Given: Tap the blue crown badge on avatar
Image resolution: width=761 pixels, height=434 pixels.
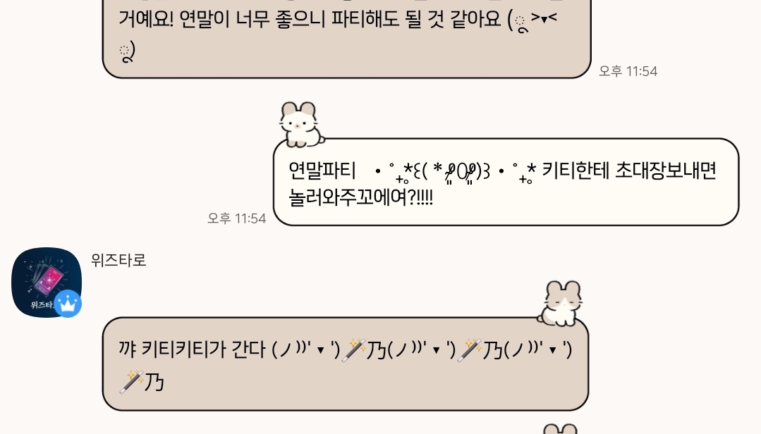Looking at the screenshot, I should [68, 304].
